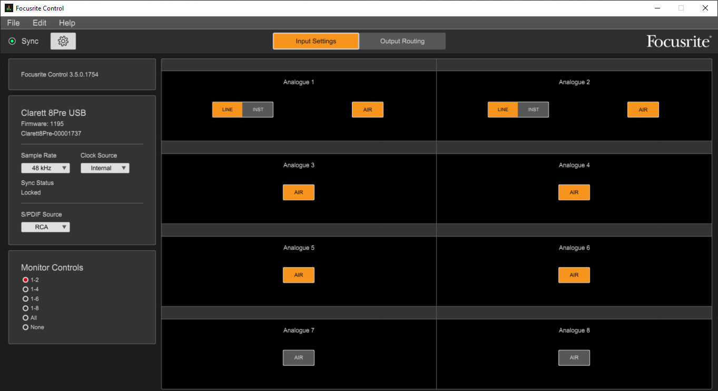The image size is (718, 391).
Task: Open the File menu
Action: coord(13,23)
